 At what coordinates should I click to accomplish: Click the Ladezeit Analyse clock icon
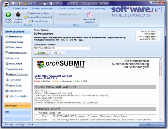coord(7,85)
